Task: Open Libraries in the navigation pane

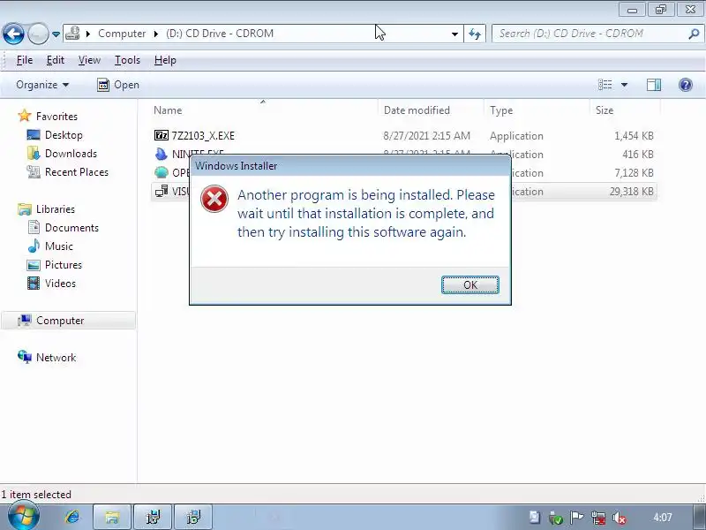Action: click(56, 209)
